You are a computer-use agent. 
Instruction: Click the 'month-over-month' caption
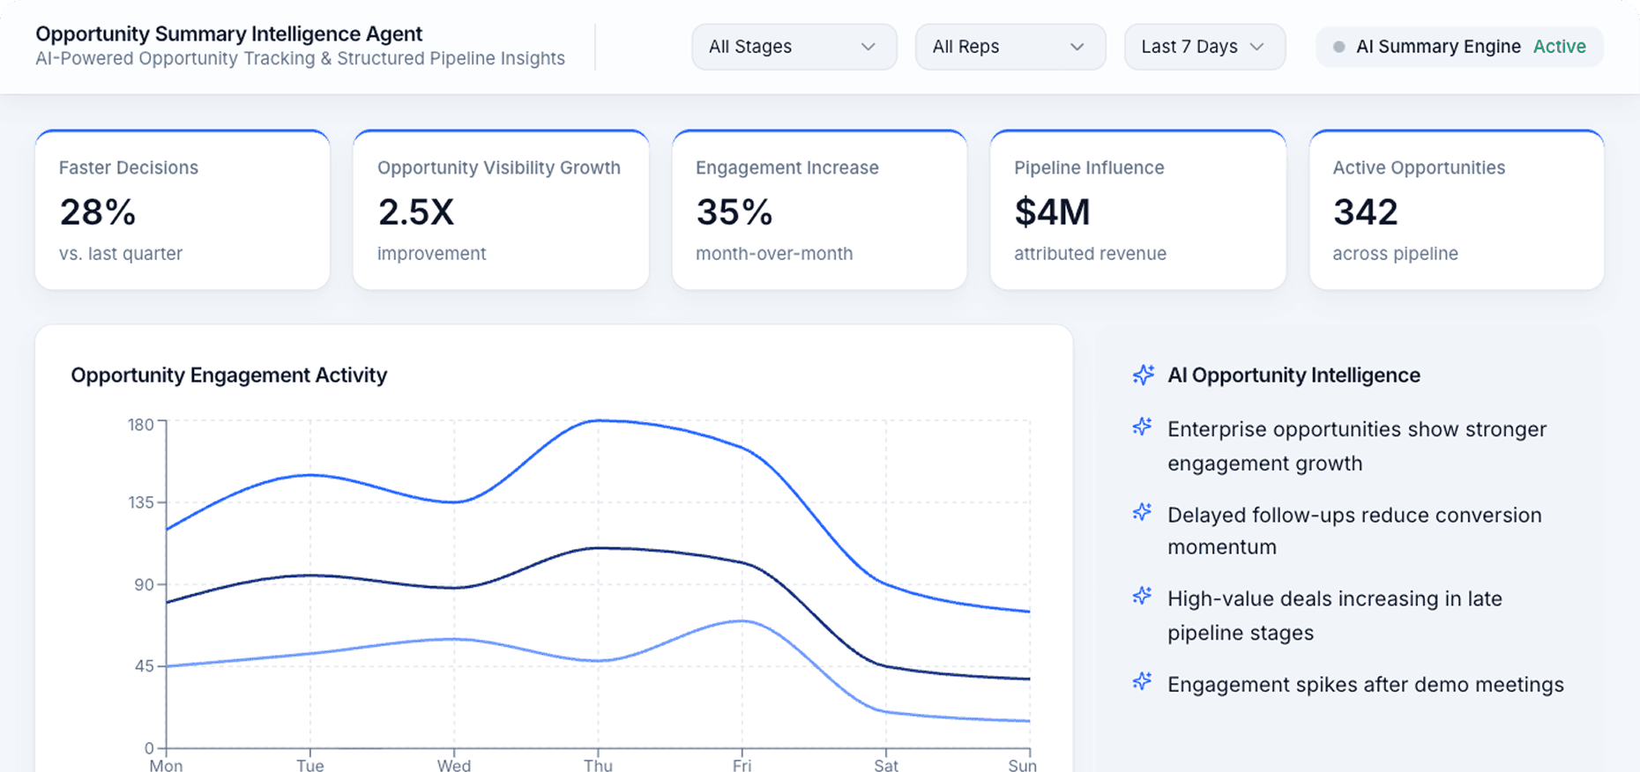(774, 254)
